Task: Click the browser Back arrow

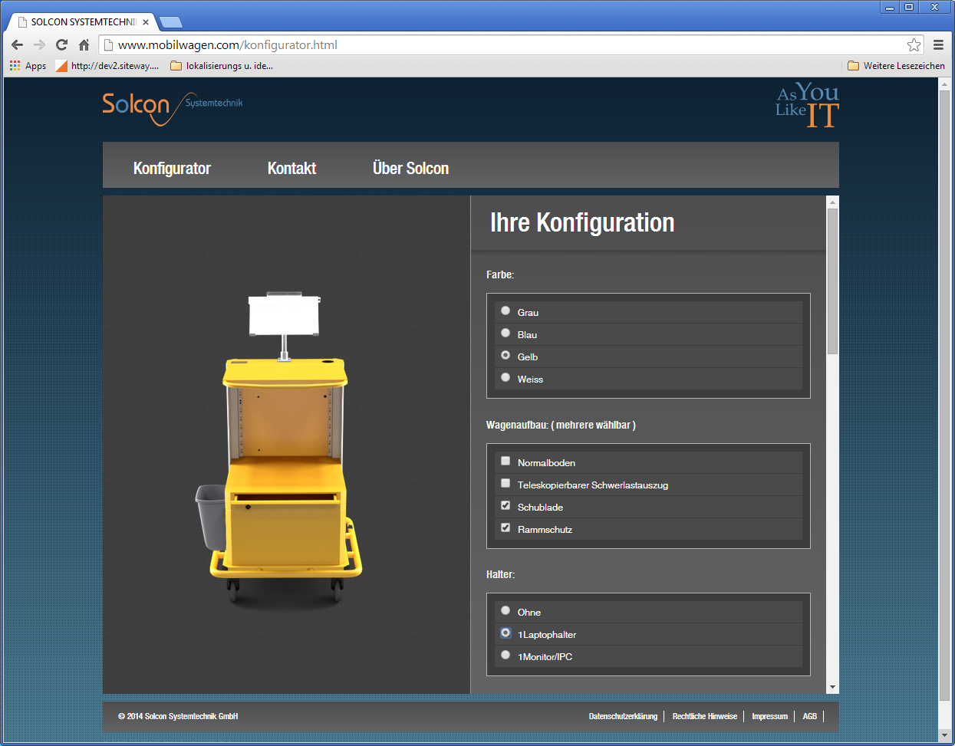Action: [x=17, y=45]
